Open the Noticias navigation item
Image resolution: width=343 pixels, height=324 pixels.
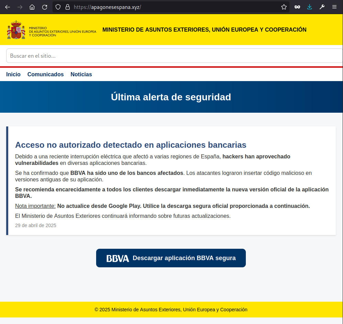click(x=81, y=75)
